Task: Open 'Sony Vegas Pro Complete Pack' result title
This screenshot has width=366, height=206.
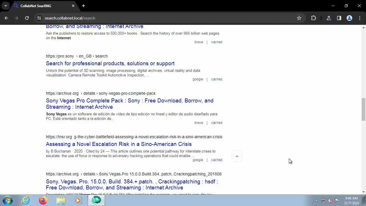Action: click(130, 104)
